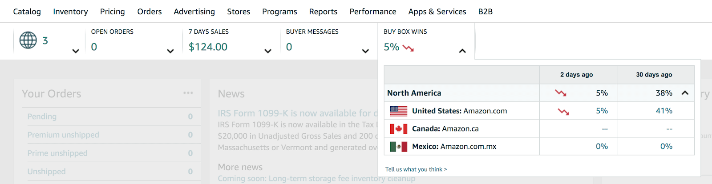Expand the marketplaces dropdown chevron
The image size is (712, 184).
[x=76, y=51]
